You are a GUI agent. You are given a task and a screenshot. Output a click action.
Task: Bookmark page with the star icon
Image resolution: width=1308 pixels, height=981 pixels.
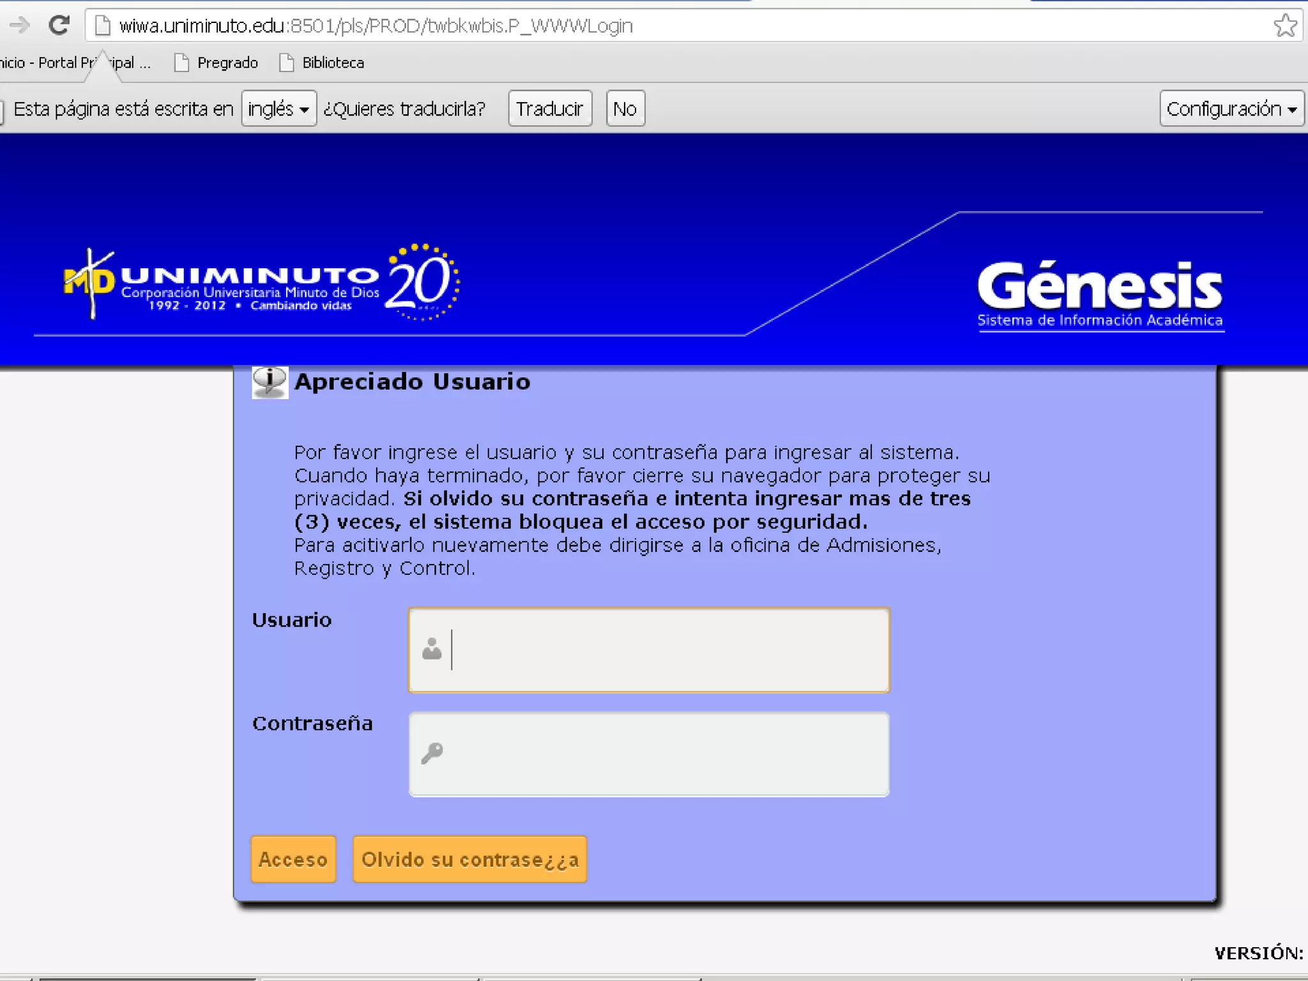pyautogui.click(x=1284, y=26)
